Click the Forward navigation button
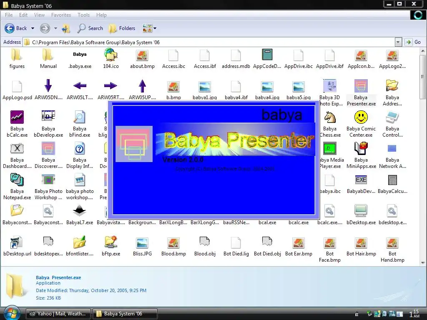This screenshot has height=320, width=427. (45, 28)
